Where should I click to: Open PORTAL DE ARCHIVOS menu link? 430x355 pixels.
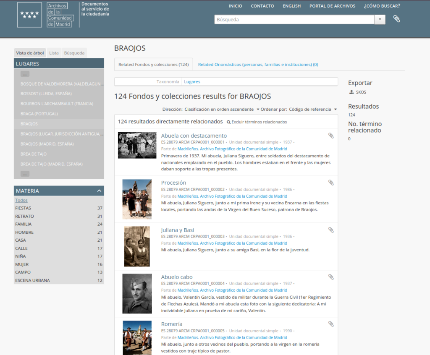pos(332,6)
